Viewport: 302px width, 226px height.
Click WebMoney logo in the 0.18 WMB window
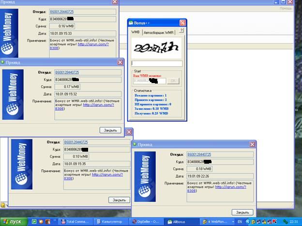(145, 176)
